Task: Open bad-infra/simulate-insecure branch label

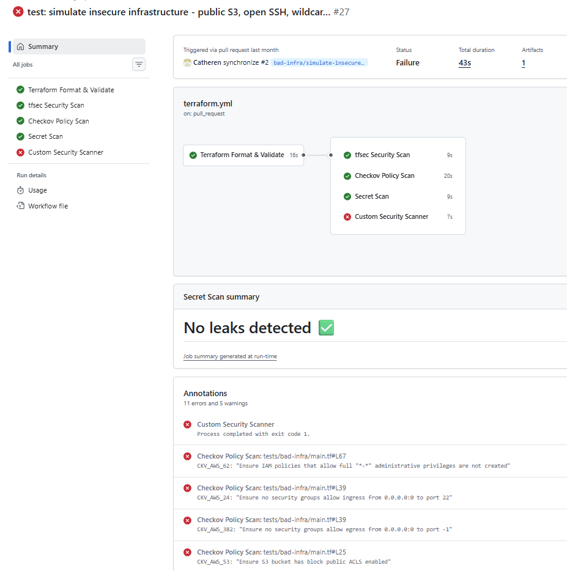Action: point(319,62)
